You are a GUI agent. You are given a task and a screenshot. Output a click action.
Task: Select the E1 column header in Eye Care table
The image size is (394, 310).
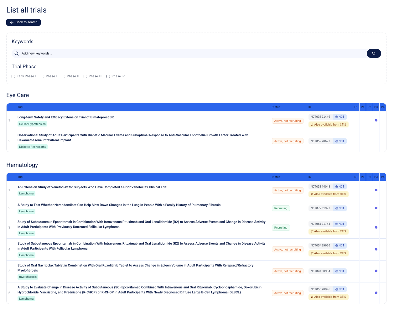tap(356, 107)
